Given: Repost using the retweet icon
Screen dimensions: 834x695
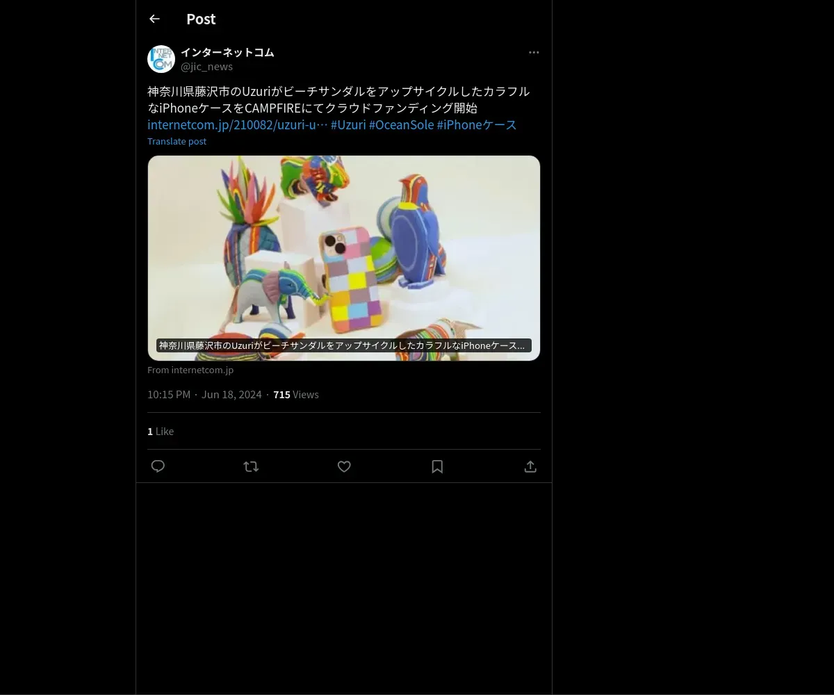Looking at the screenshot, I should click(251, 466).
